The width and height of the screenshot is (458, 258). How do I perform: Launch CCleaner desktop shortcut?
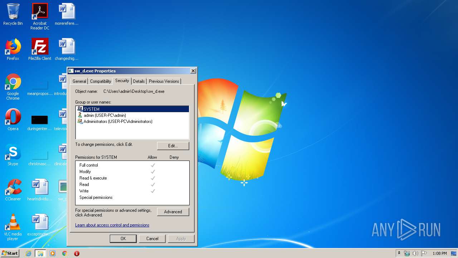point(13,190)
